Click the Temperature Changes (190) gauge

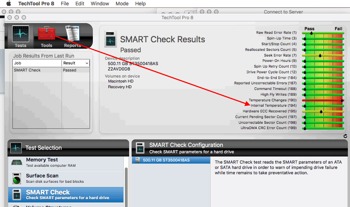coord(323,100)
